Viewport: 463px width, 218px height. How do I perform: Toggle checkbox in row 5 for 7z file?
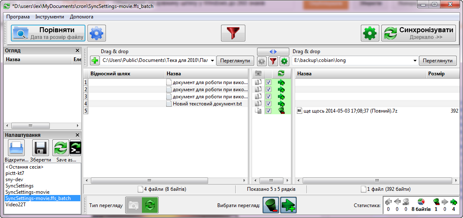pos(268,110)
